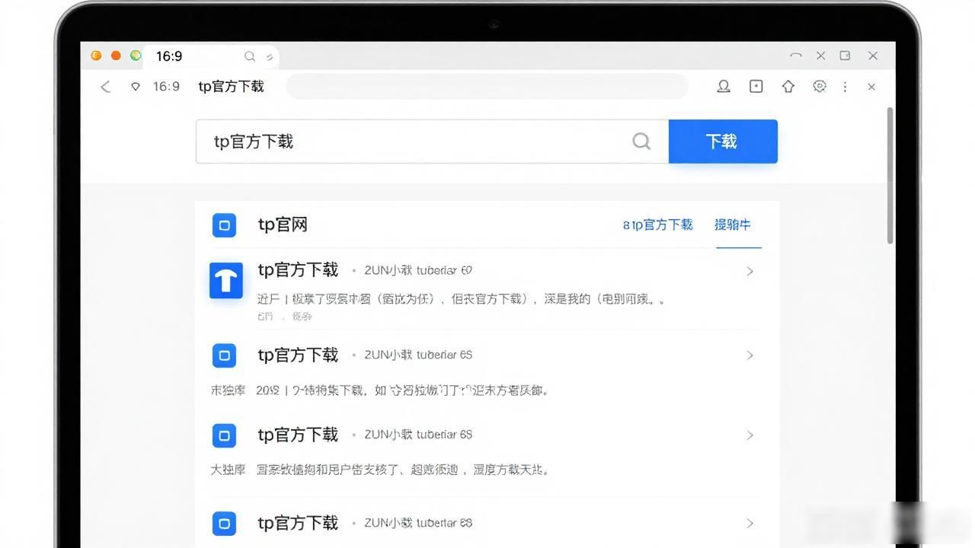Screen dimensions: 975x548
Task: Click the 2UN小载 tuberiar 60 source text
Action: [x=418, y=270]
